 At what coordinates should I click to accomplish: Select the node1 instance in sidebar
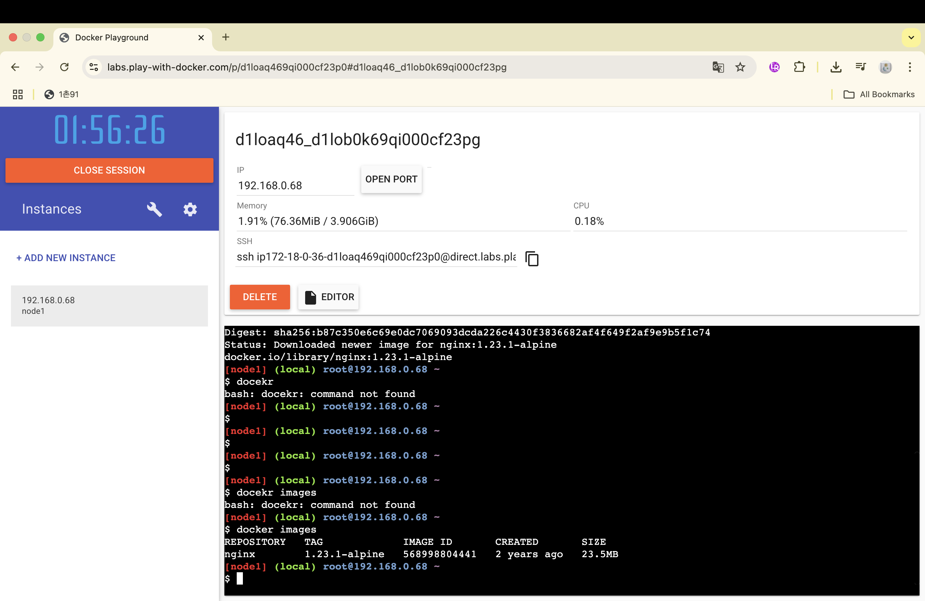tap(109, 306)
